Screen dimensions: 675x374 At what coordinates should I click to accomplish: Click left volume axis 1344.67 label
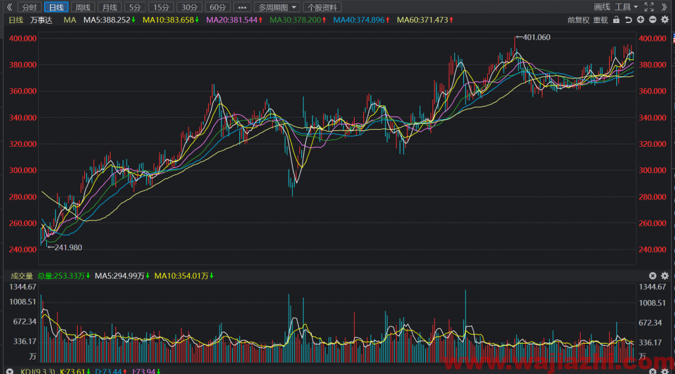click(23, 286)
